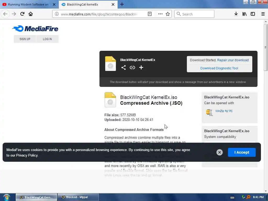The height and width of the screenshot is (201, 268).
Task: Click the SIGN UP button
Action: (x=25, y=39)
